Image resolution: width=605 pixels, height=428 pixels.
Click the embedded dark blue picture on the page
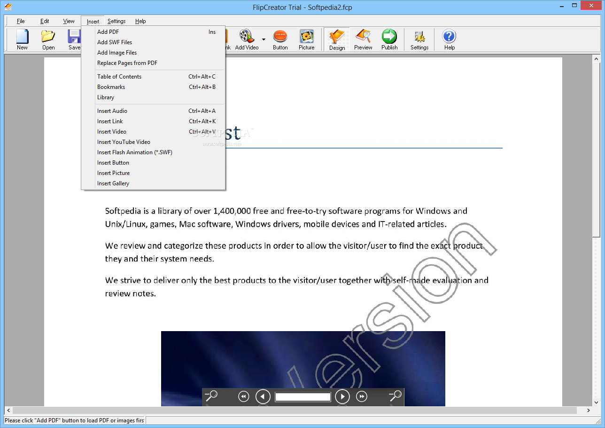point(303,368)
